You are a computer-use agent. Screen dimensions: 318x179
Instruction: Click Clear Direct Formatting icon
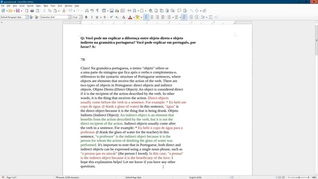(124, 17)
